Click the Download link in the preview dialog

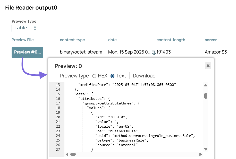(x=144, y=76)
